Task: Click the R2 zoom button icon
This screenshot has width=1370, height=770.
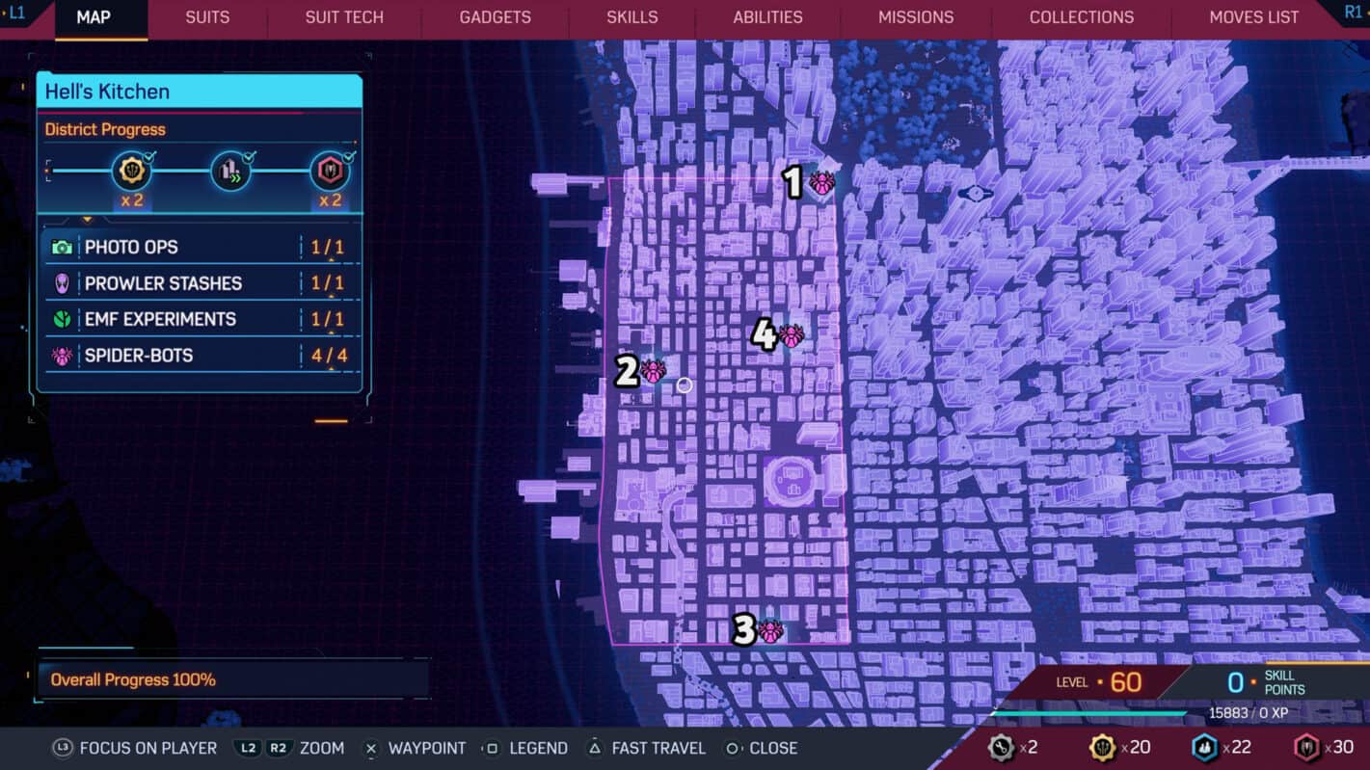Action: click(278, 748)
